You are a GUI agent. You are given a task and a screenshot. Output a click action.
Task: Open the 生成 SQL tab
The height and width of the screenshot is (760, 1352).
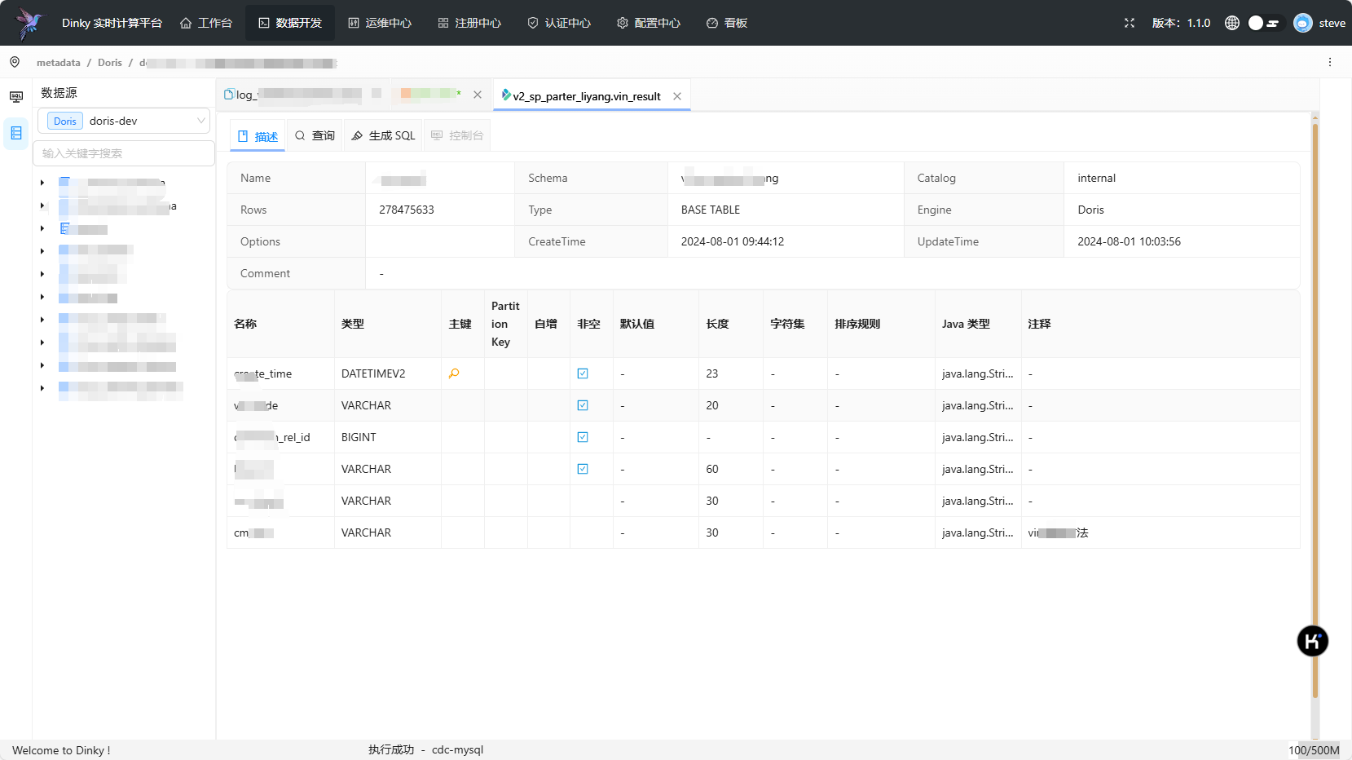[x=383, y=135]
